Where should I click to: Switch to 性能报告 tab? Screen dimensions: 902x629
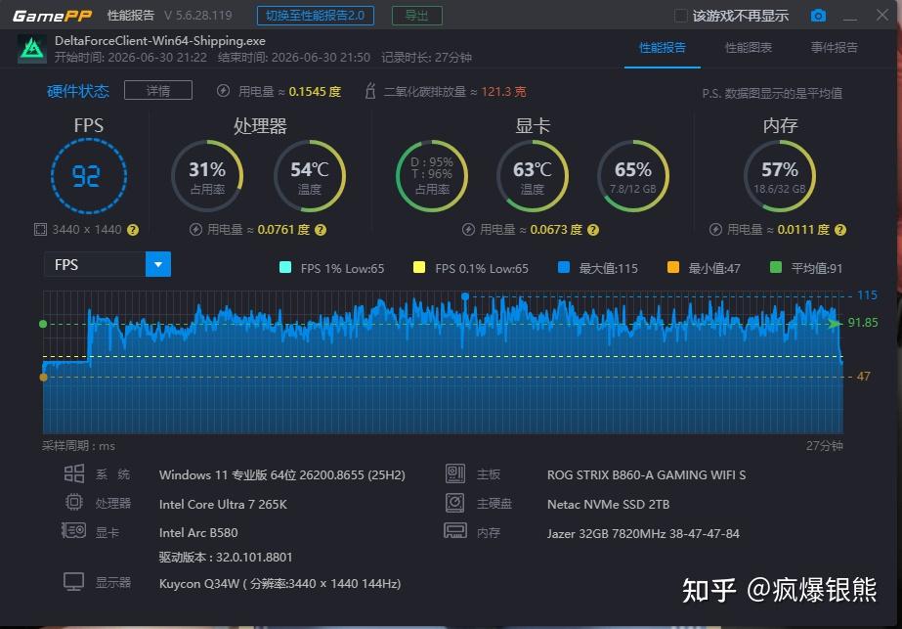(663, 48)
